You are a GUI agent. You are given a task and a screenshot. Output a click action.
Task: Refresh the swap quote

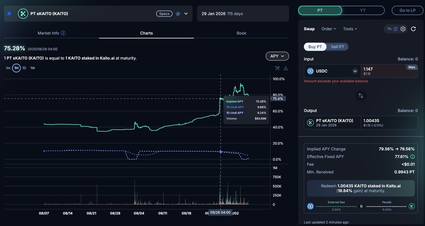pos(413,29)
